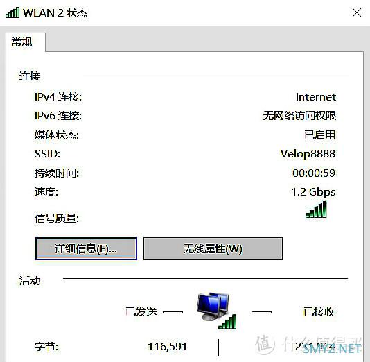Open the 详细信息(E)... details button
This screenshot has width=370, height=362.
click(86, 249)
